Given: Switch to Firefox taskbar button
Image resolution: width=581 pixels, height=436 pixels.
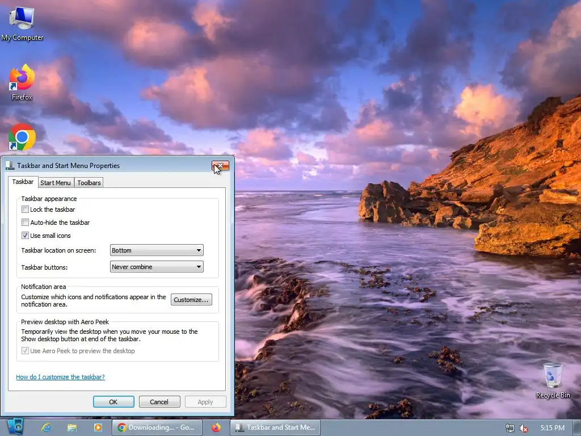Looking at the screenshot, I should point(216,427).
